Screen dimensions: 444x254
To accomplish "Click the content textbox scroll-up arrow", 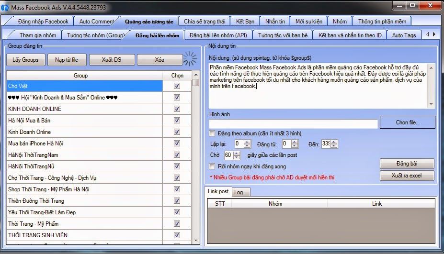I will [431, 68].
